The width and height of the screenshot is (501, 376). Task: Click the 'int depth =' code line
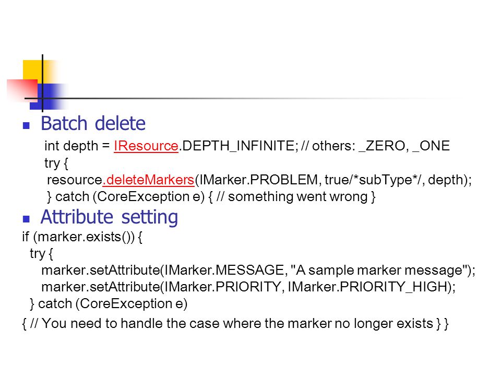click(247, 146)
